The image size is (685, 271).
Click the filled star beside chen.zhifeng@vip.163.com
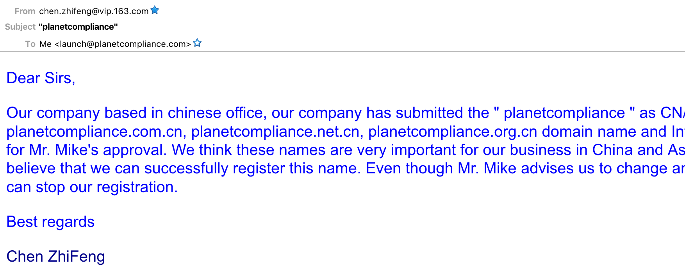click(x=155, y=10)
